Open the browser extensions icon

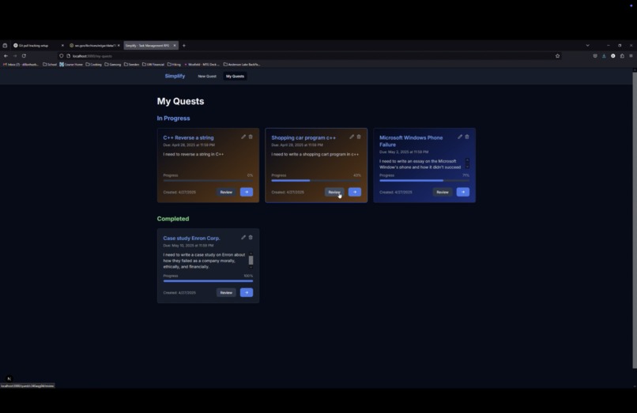tap(622, 56)
